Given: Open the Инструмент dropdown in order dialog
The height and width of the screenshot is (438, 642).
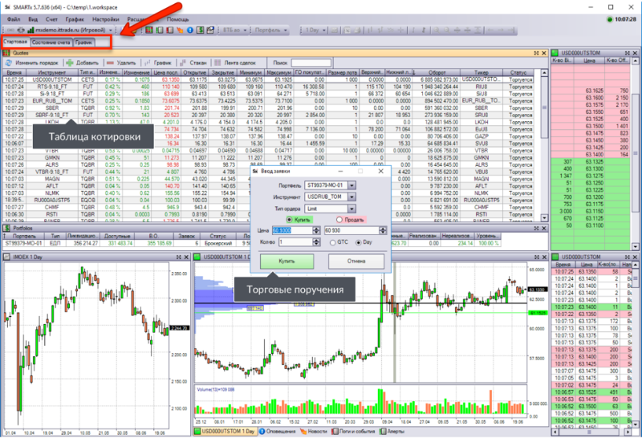Looking at the screenshot, I should (351, 197).
